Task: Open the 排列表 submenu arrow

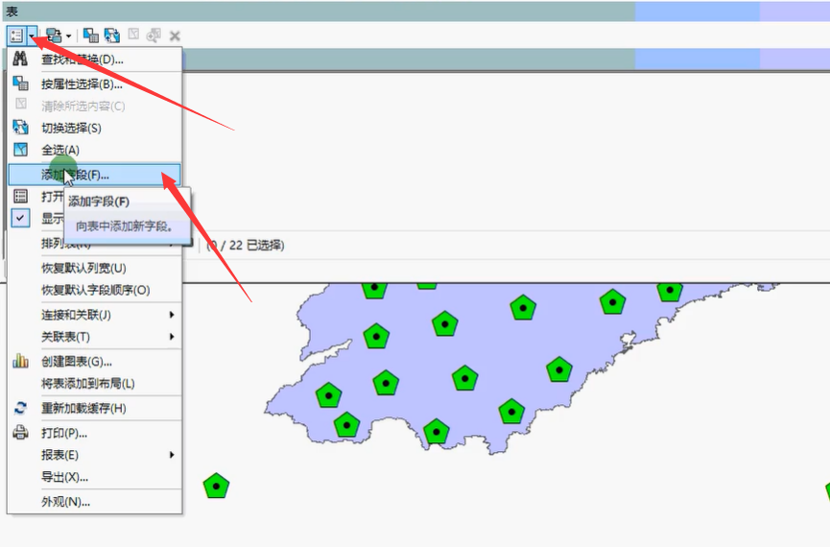Action: [x=172, y=244]
